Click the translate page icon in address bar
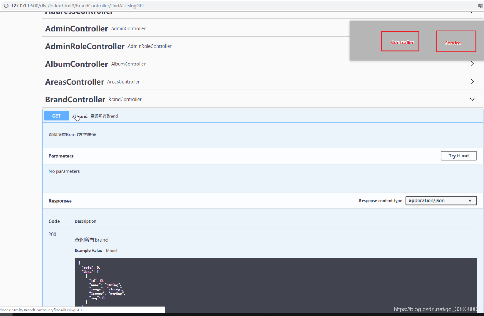Image resolution: width=484 pixels, height=316 pixels. pyautogui.click(x=480, y=6)
